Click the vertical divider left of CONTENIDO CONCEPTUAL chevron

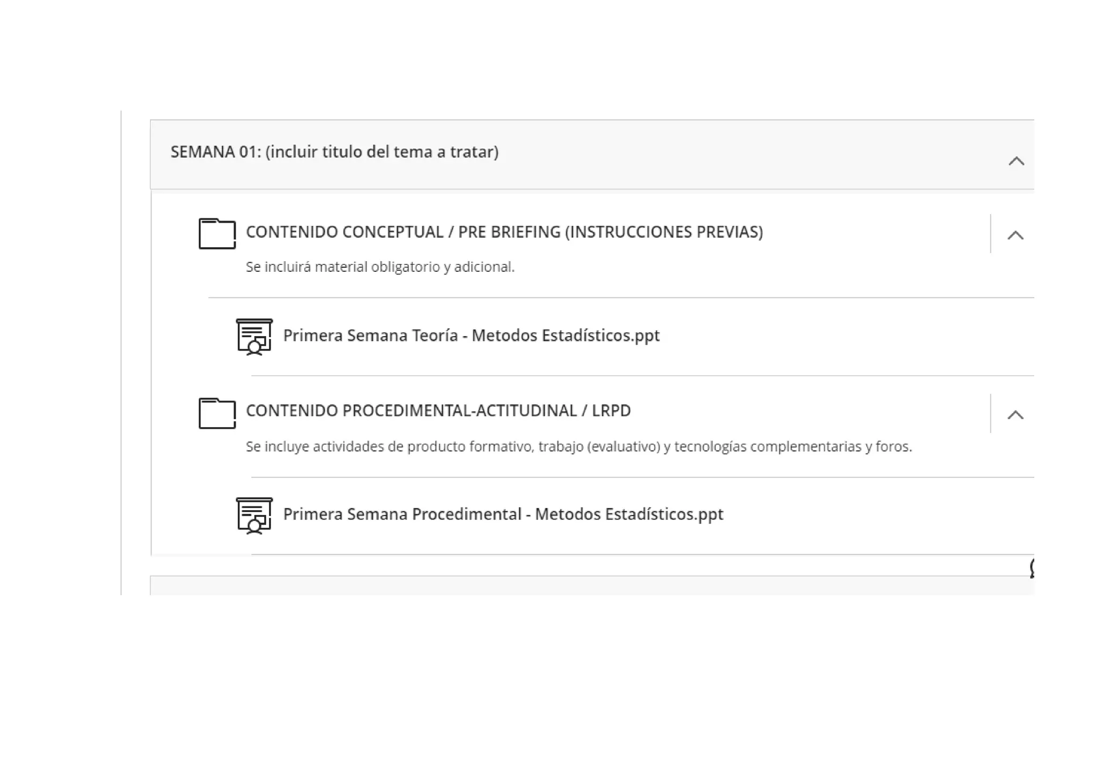[x=990, y=234]
